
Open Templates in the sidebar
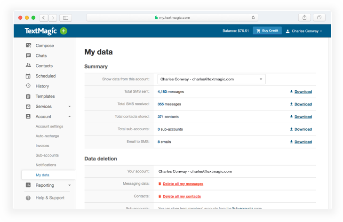(45, 96)
